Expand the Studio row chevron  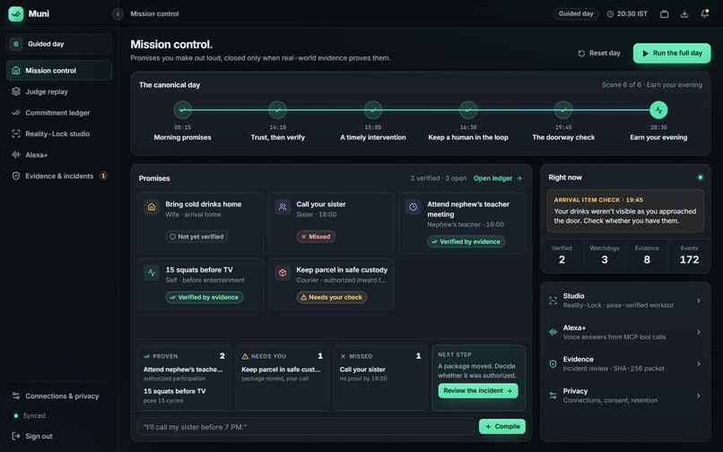(x=699, y=300)
